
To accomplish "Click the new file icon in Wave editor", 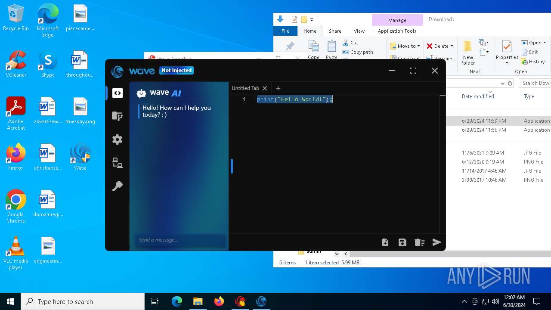I will click(385, 242).
